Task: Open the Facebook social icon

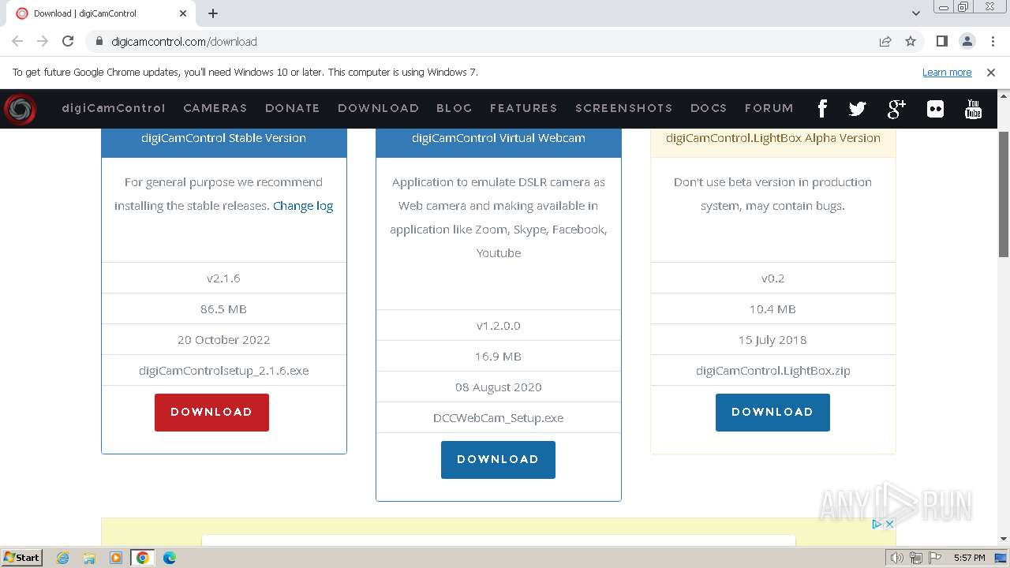Action: (822, 109)
